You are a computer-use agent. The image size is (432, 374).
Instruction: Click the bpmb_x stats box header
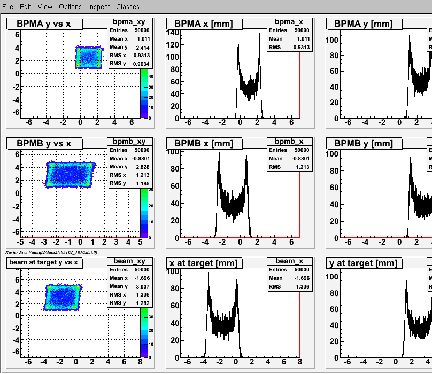click(289, 142)
